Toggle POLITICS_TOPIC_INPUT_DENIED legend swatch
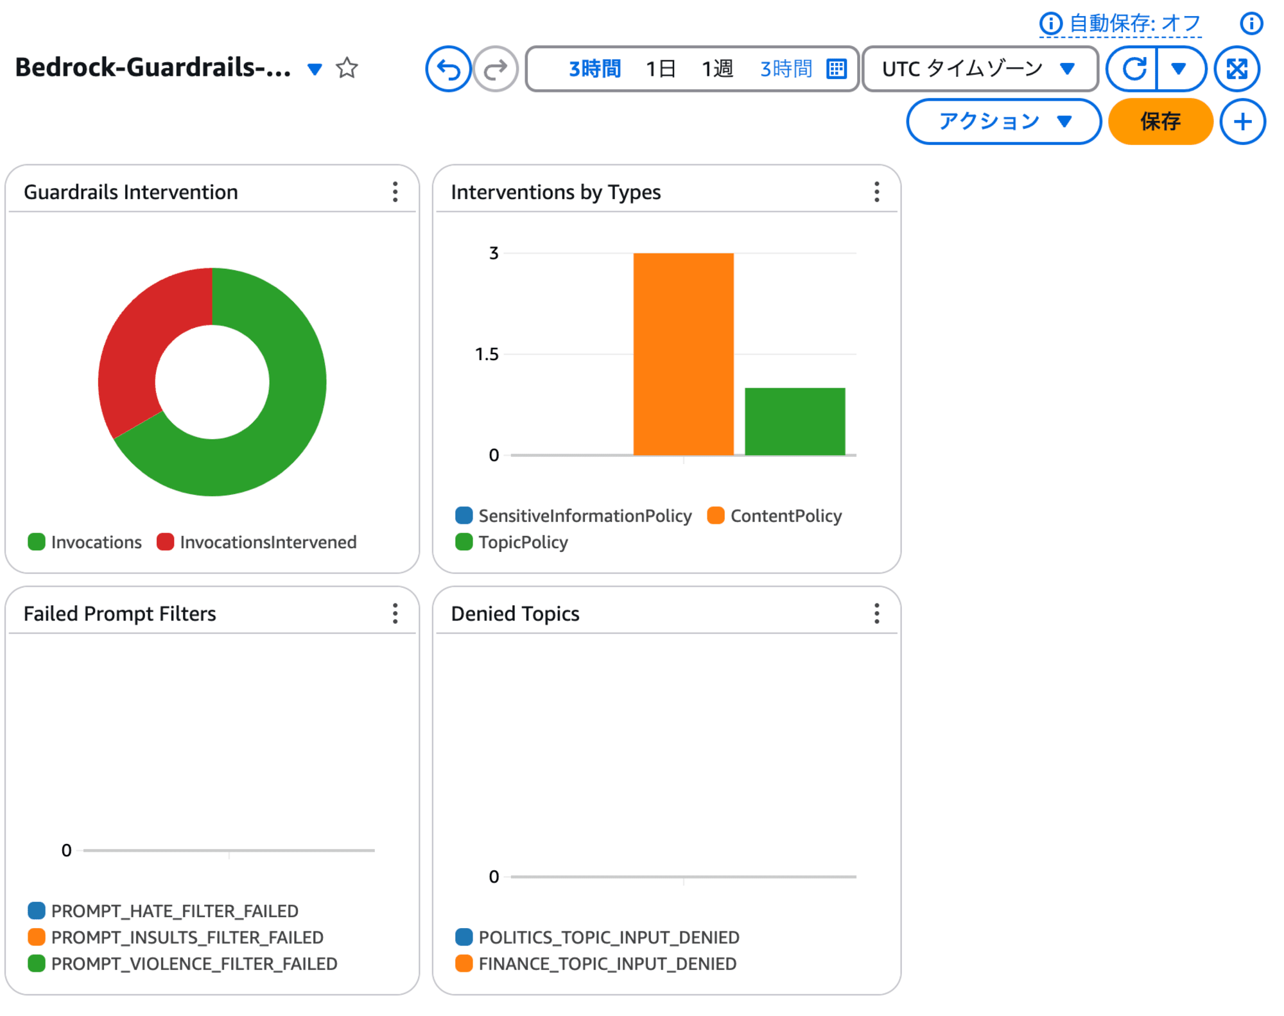 point(464,936)
